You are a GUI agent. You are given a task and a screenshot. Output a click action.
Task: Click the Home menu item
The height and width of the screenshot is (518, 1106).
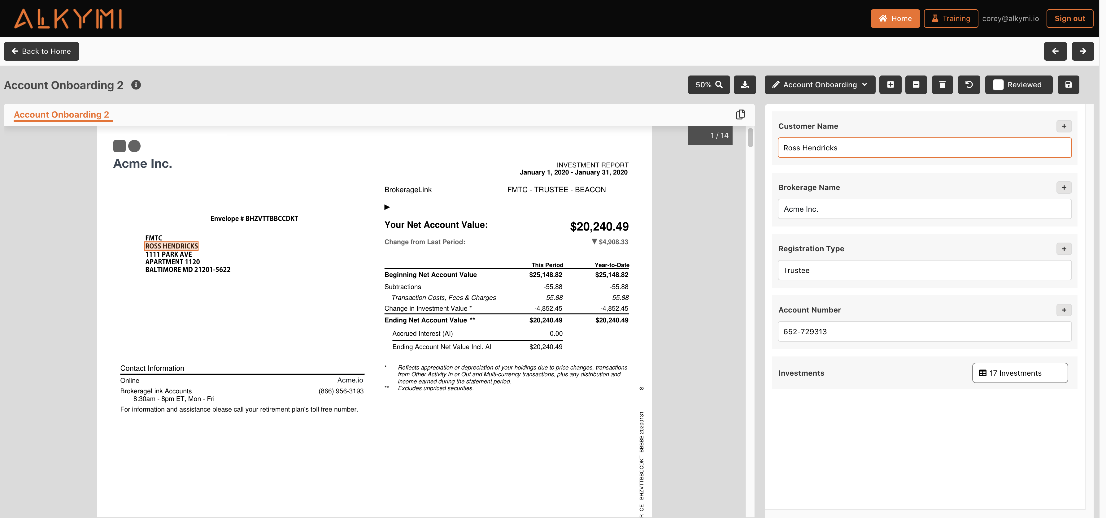click(895, 18)
